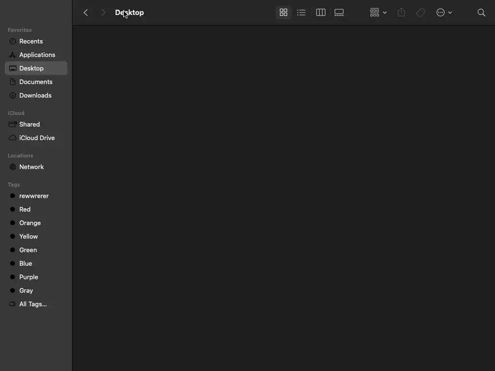Switch to column view
The image size is (495, 371).
[x=321, y=13]
